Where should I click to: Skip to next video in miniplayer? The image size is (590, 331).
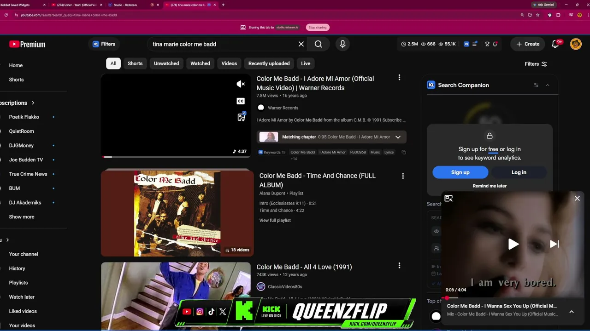(554, 244)
